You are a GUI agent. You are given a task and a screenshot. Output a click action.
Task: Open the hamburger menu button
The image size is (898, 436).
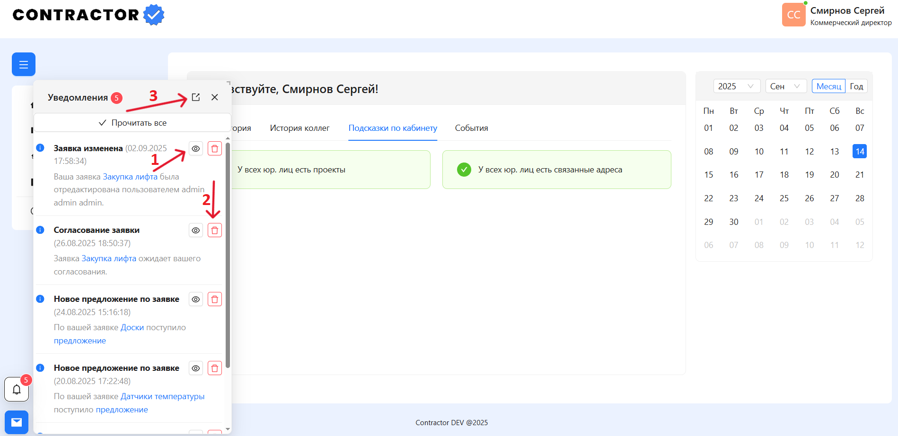[x=24, y=64]
